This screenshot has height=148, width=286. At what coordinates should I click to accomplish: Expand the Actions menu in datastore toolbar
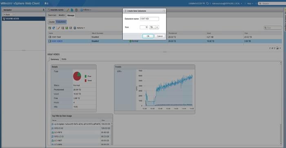click(x=79, y=28)
